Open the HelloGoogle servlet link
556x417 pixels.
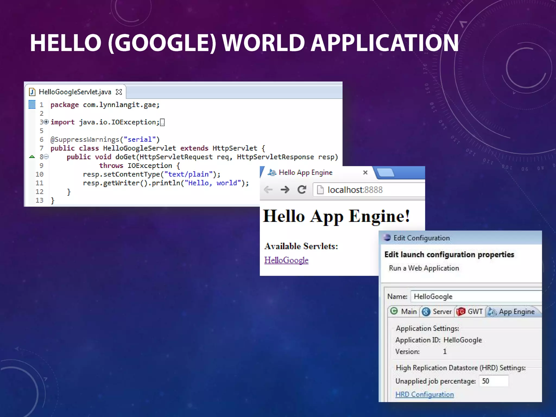286,260
